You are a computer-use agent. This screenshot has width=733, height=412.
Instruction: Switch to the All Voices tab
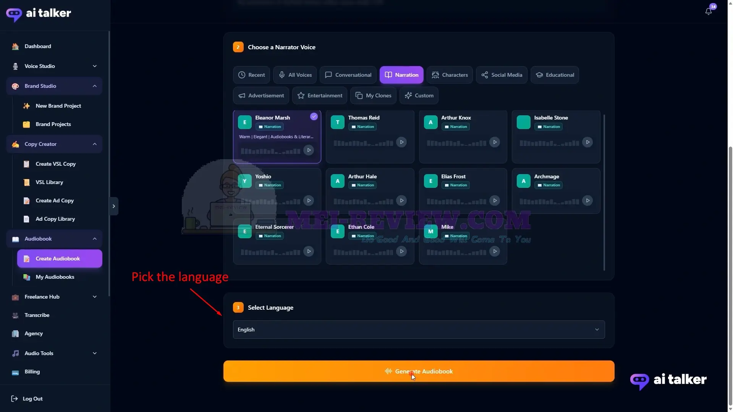(x=295, y=75)
